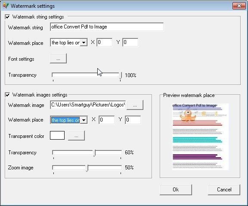Screen dimensions: 248x206
Task: Click the Font settings label
Action: tap(21, 59)
